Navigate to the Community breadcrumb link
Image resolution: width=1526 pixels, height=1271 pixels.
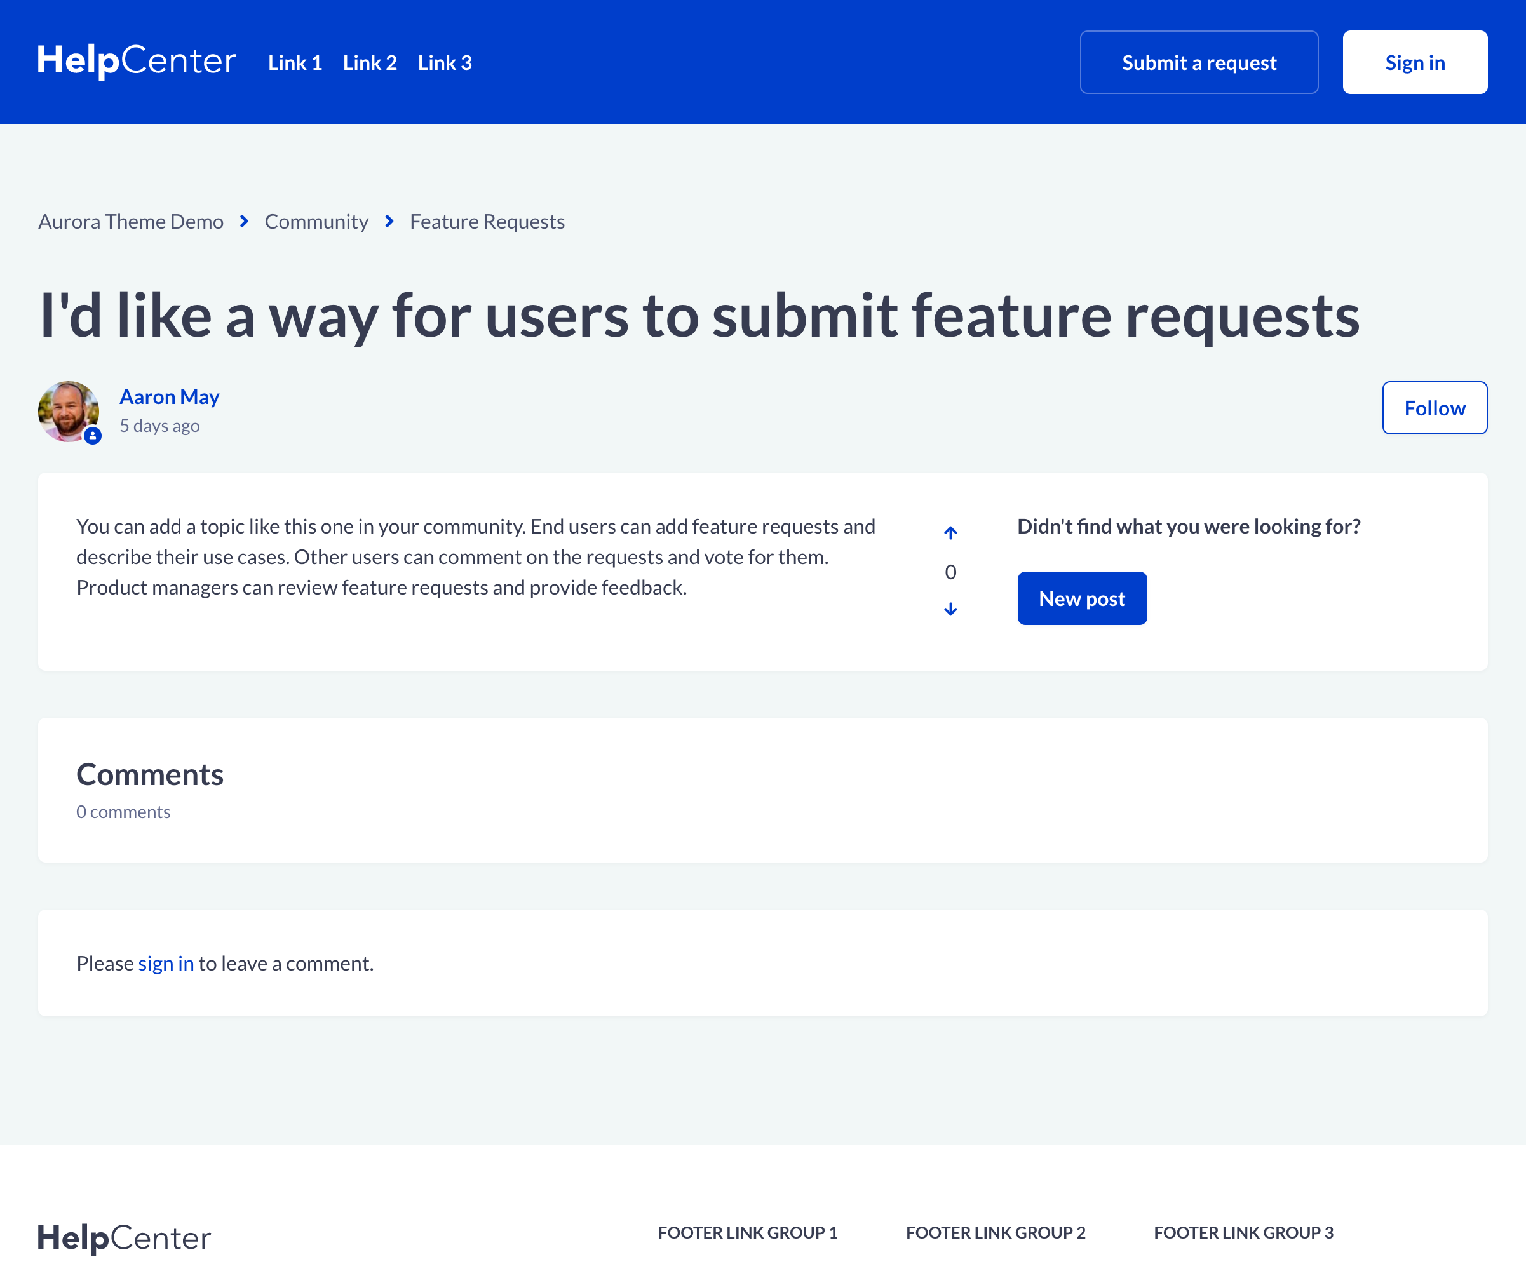[316, 221]
